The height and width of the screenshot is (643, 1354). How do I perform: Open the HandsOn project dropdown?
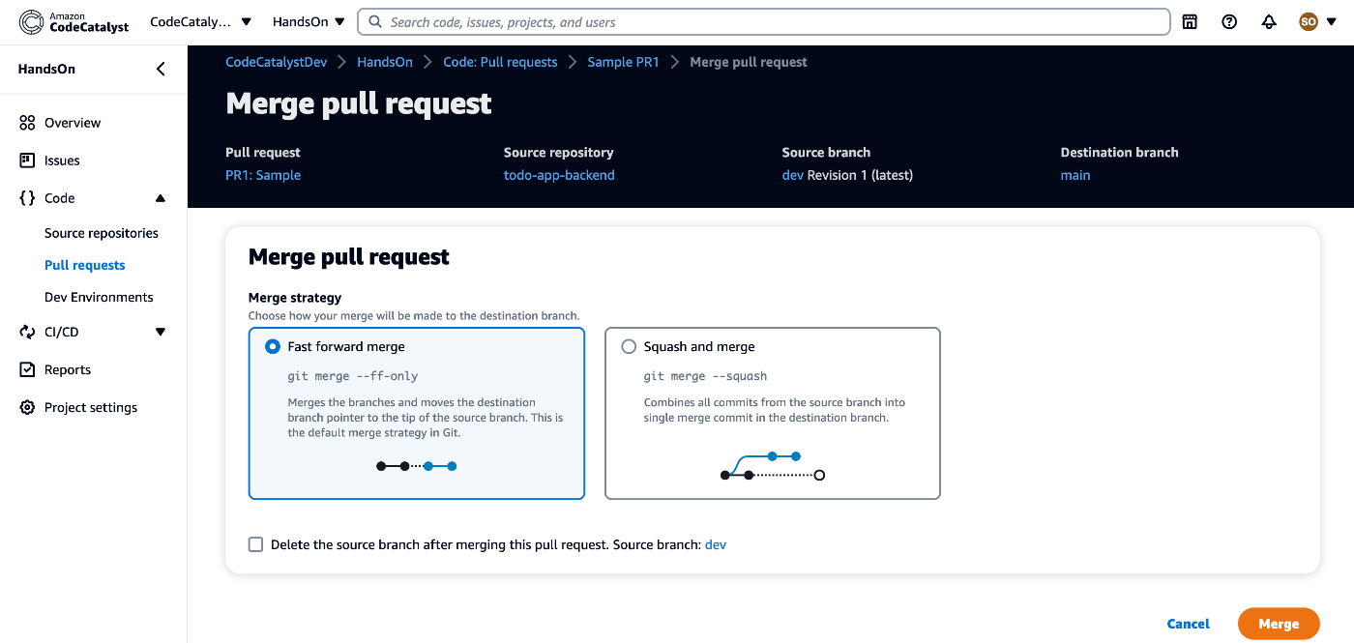[x=309, y=21]
